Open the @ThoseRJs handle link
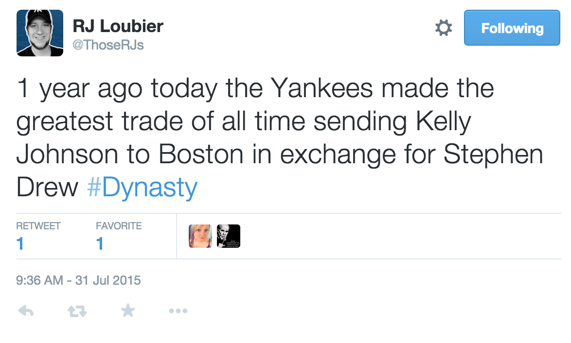This screenshot has height=343, width=571. pos(108,45)
